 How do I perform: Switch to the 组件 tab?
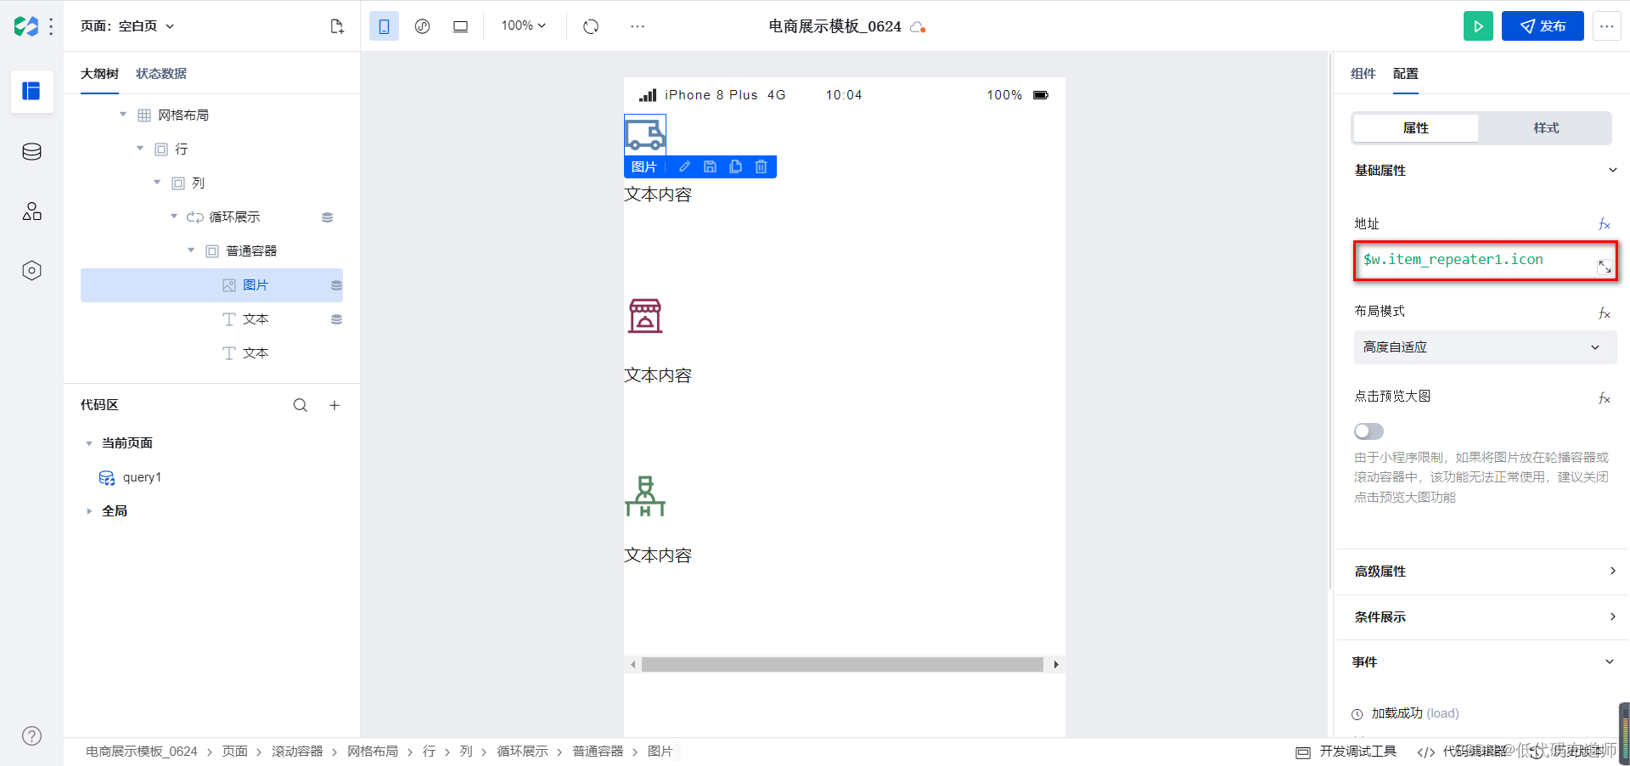click(1363, 74)
